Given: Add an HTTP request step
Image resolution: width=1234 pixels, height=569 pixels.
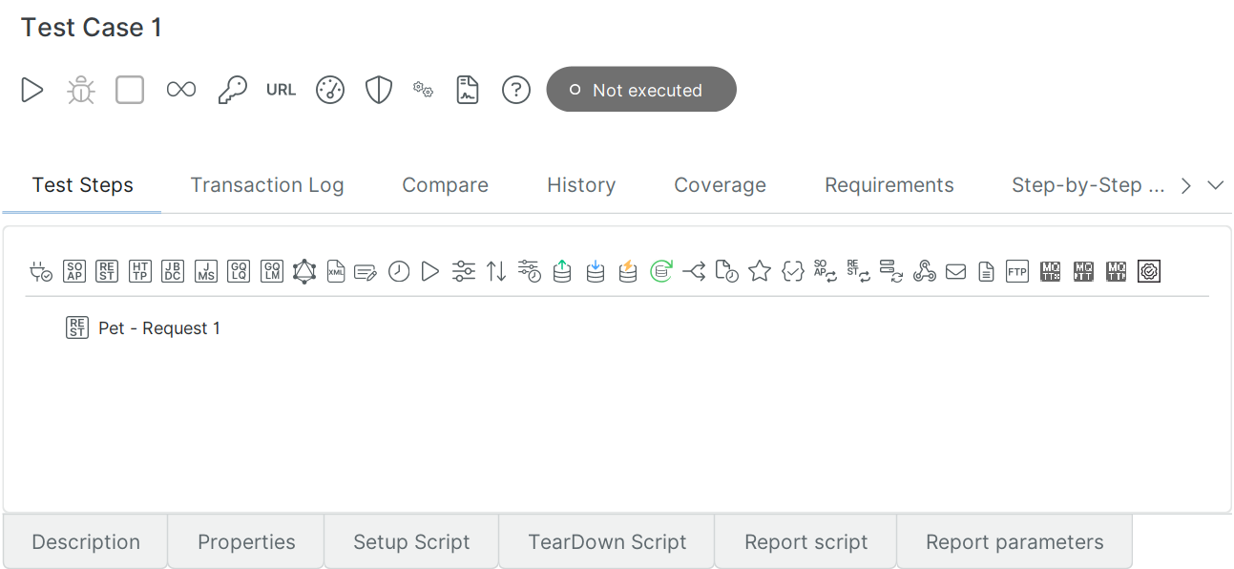Looking at the screenshot, I should (140, 271).
